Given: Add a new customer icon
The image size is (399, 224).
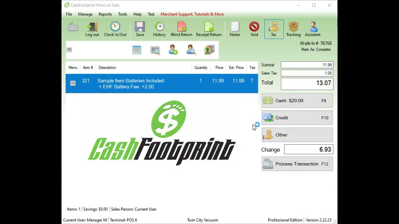Looking at the screenshot, I should pos(173,50).
